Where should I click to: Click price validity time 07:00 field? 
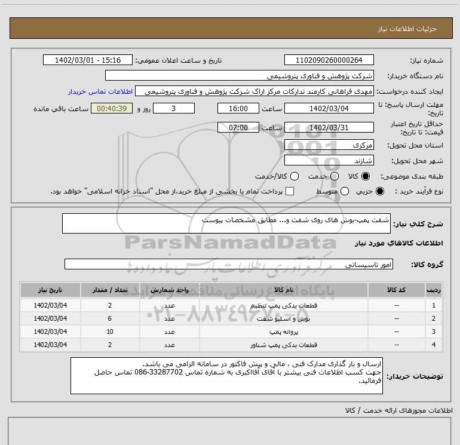click(x=238, y=127)
